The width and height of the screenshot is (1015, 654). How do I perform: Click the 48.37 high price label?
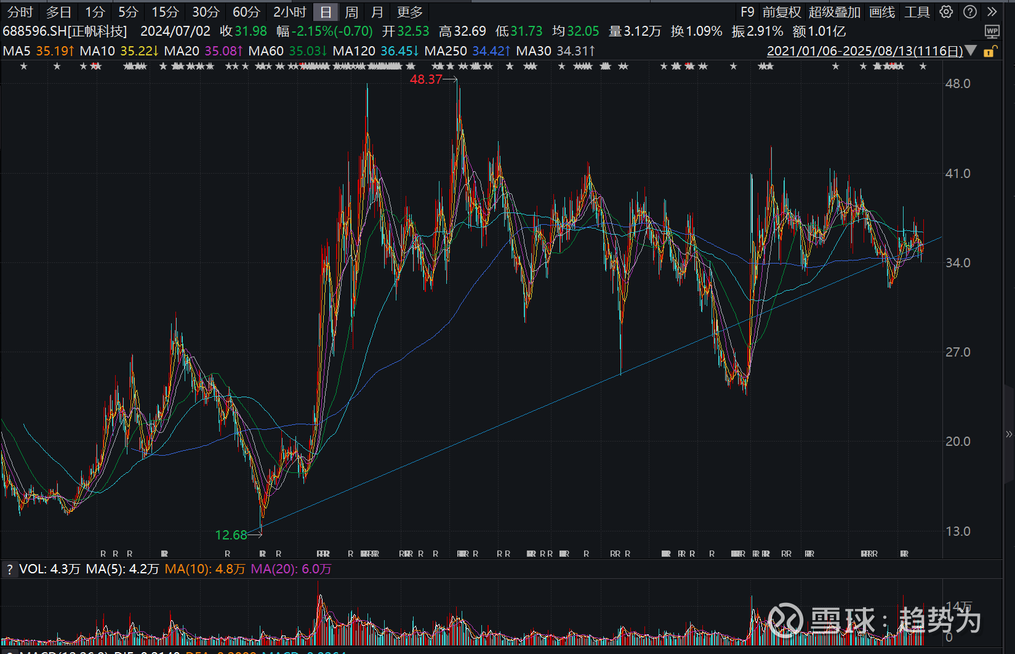426,79
